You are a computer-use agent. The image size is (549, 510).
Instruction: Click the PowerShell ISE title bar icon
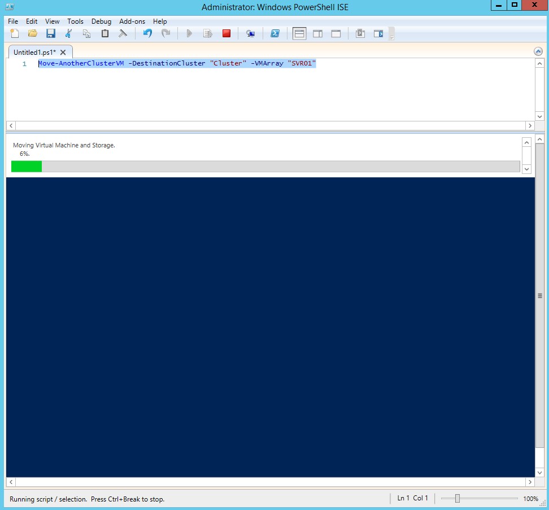(10, 7)
